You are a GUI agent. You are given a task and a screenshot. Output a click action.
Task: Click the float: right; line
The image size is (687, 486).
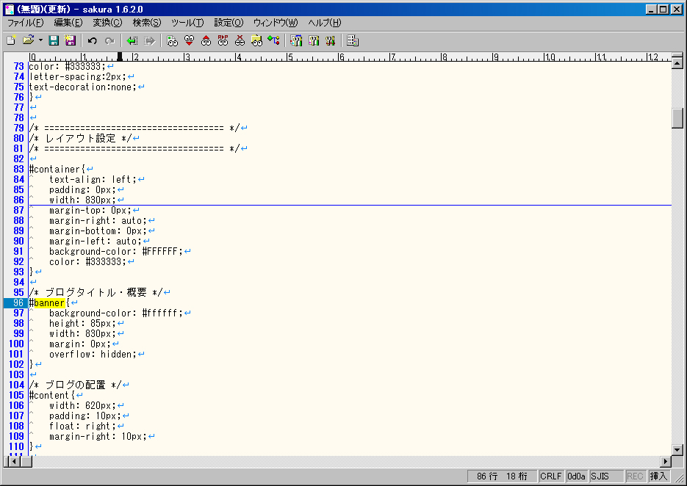click(83, 426)
